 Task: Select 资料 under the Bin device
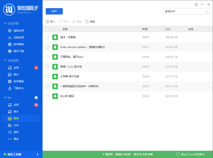pos(16,132)
